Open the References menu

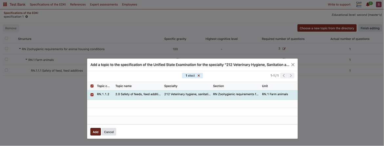point(78,4)
